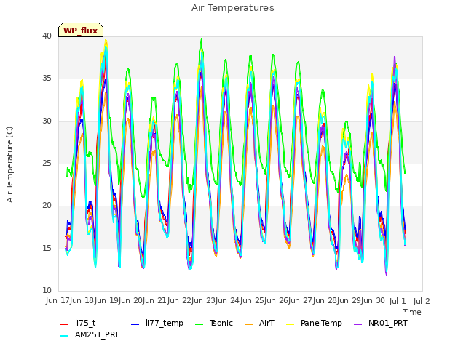Click the NR01_PRT peak on Jun 30
Viewport: 466px width, 349px height.
pyautogui.click(x=395, y=57)
